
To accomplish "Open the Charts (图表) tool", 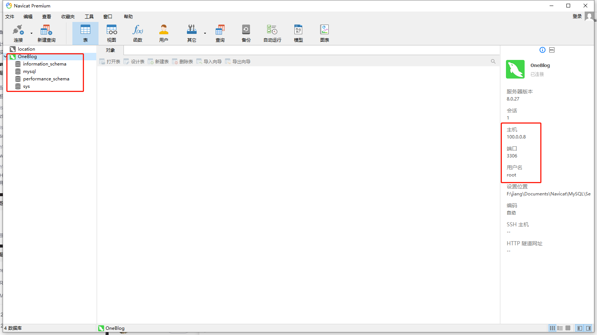I will coord(324,33).
